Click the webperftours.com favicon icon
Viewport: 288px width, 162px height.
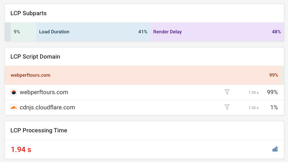tap(14, 92)
